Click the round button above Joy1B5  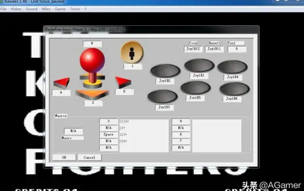(195, 88)
